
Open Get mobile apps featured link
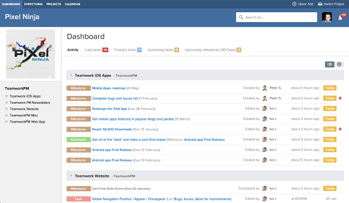coord(133,119)
